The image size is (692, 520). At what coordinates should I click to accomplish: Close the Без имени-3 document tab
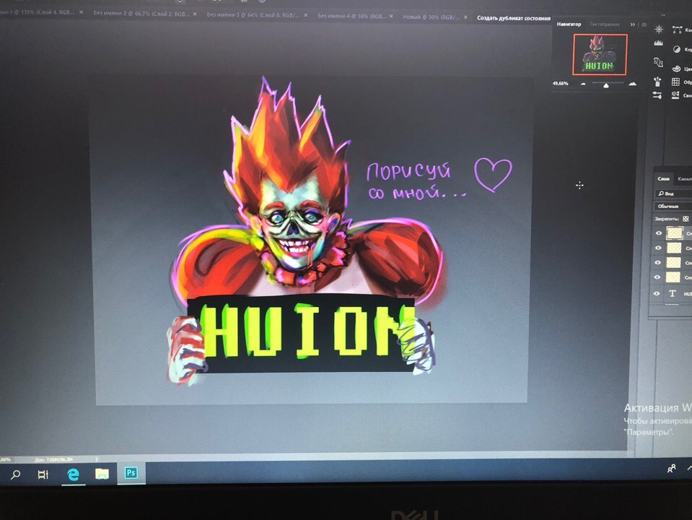(x=305, y=15)
